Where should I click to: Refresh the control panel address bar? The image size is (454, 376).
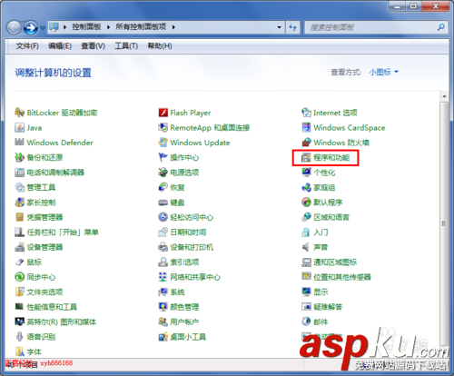click(292, 27)
